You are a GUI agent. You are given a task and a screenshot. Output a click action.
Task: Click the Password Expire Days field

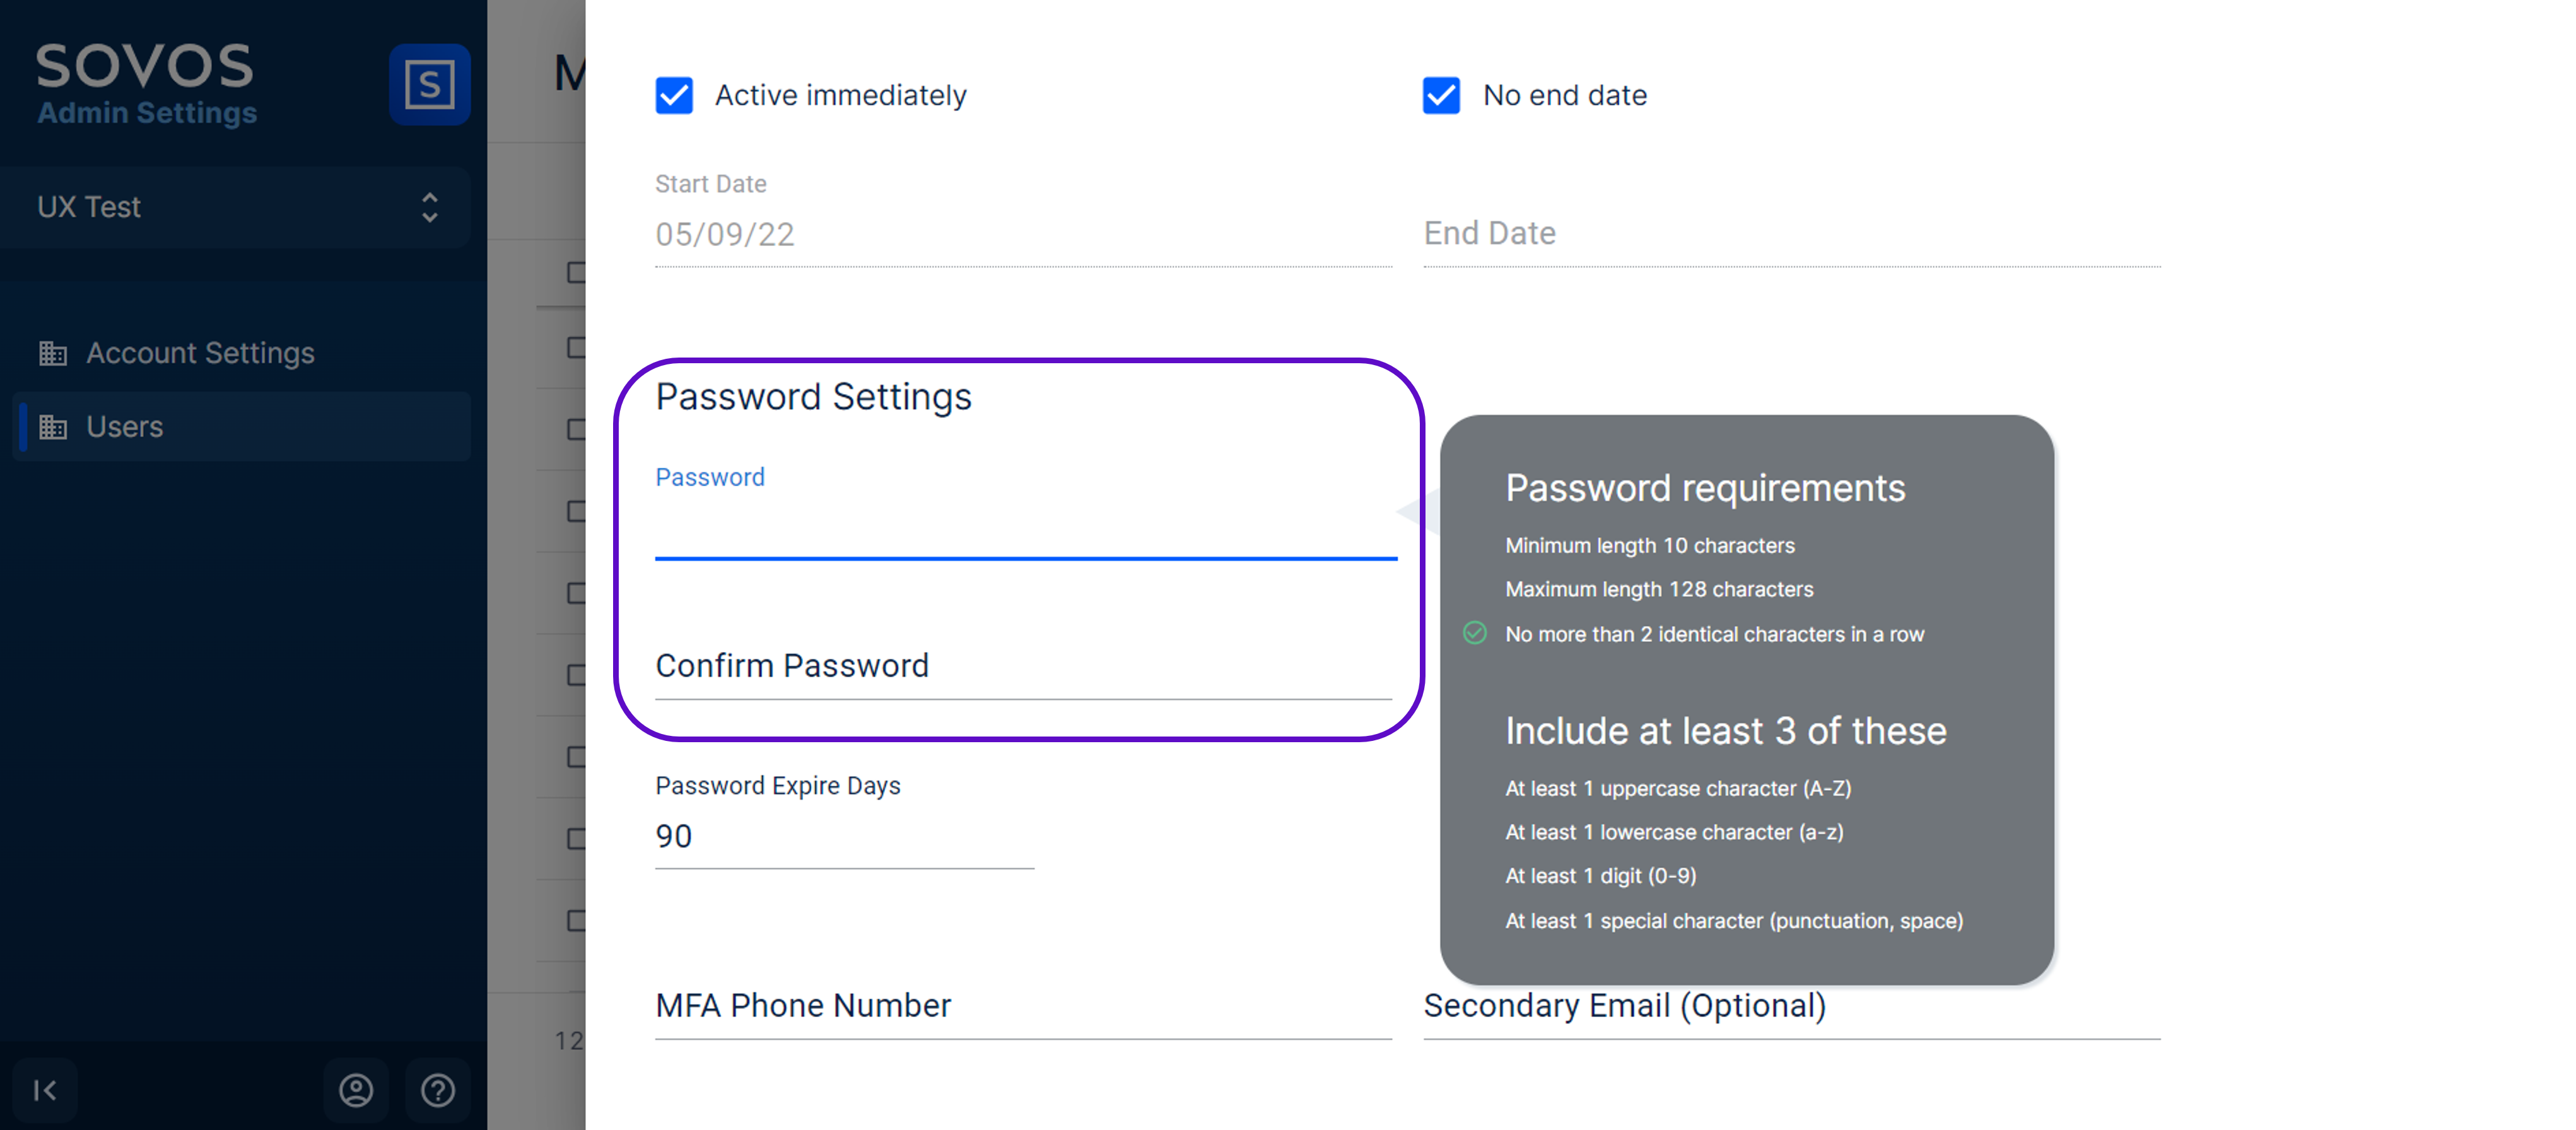(843, 837)
